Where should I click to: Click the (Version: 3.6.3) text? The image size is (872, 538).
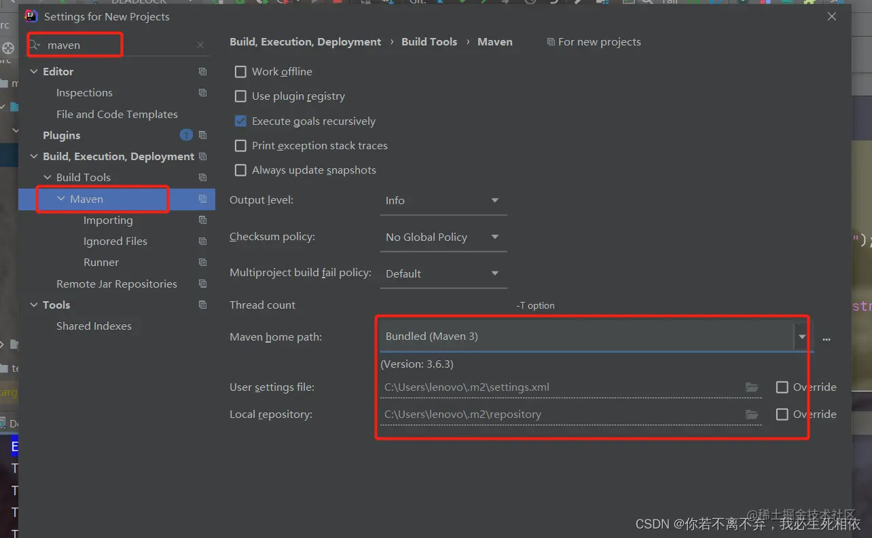(x=417, y=364)
